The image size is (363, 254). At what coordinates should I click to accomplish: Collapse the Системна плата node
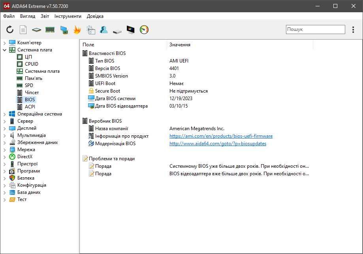click(x=4, y=50)
